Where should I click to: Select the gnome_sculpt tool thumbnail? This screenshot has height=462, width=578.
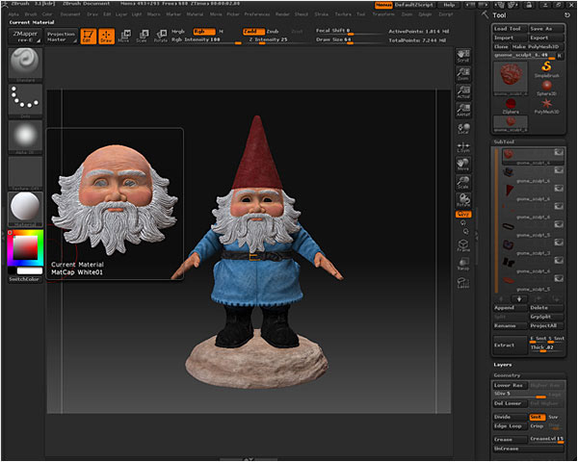click(511, 79)
